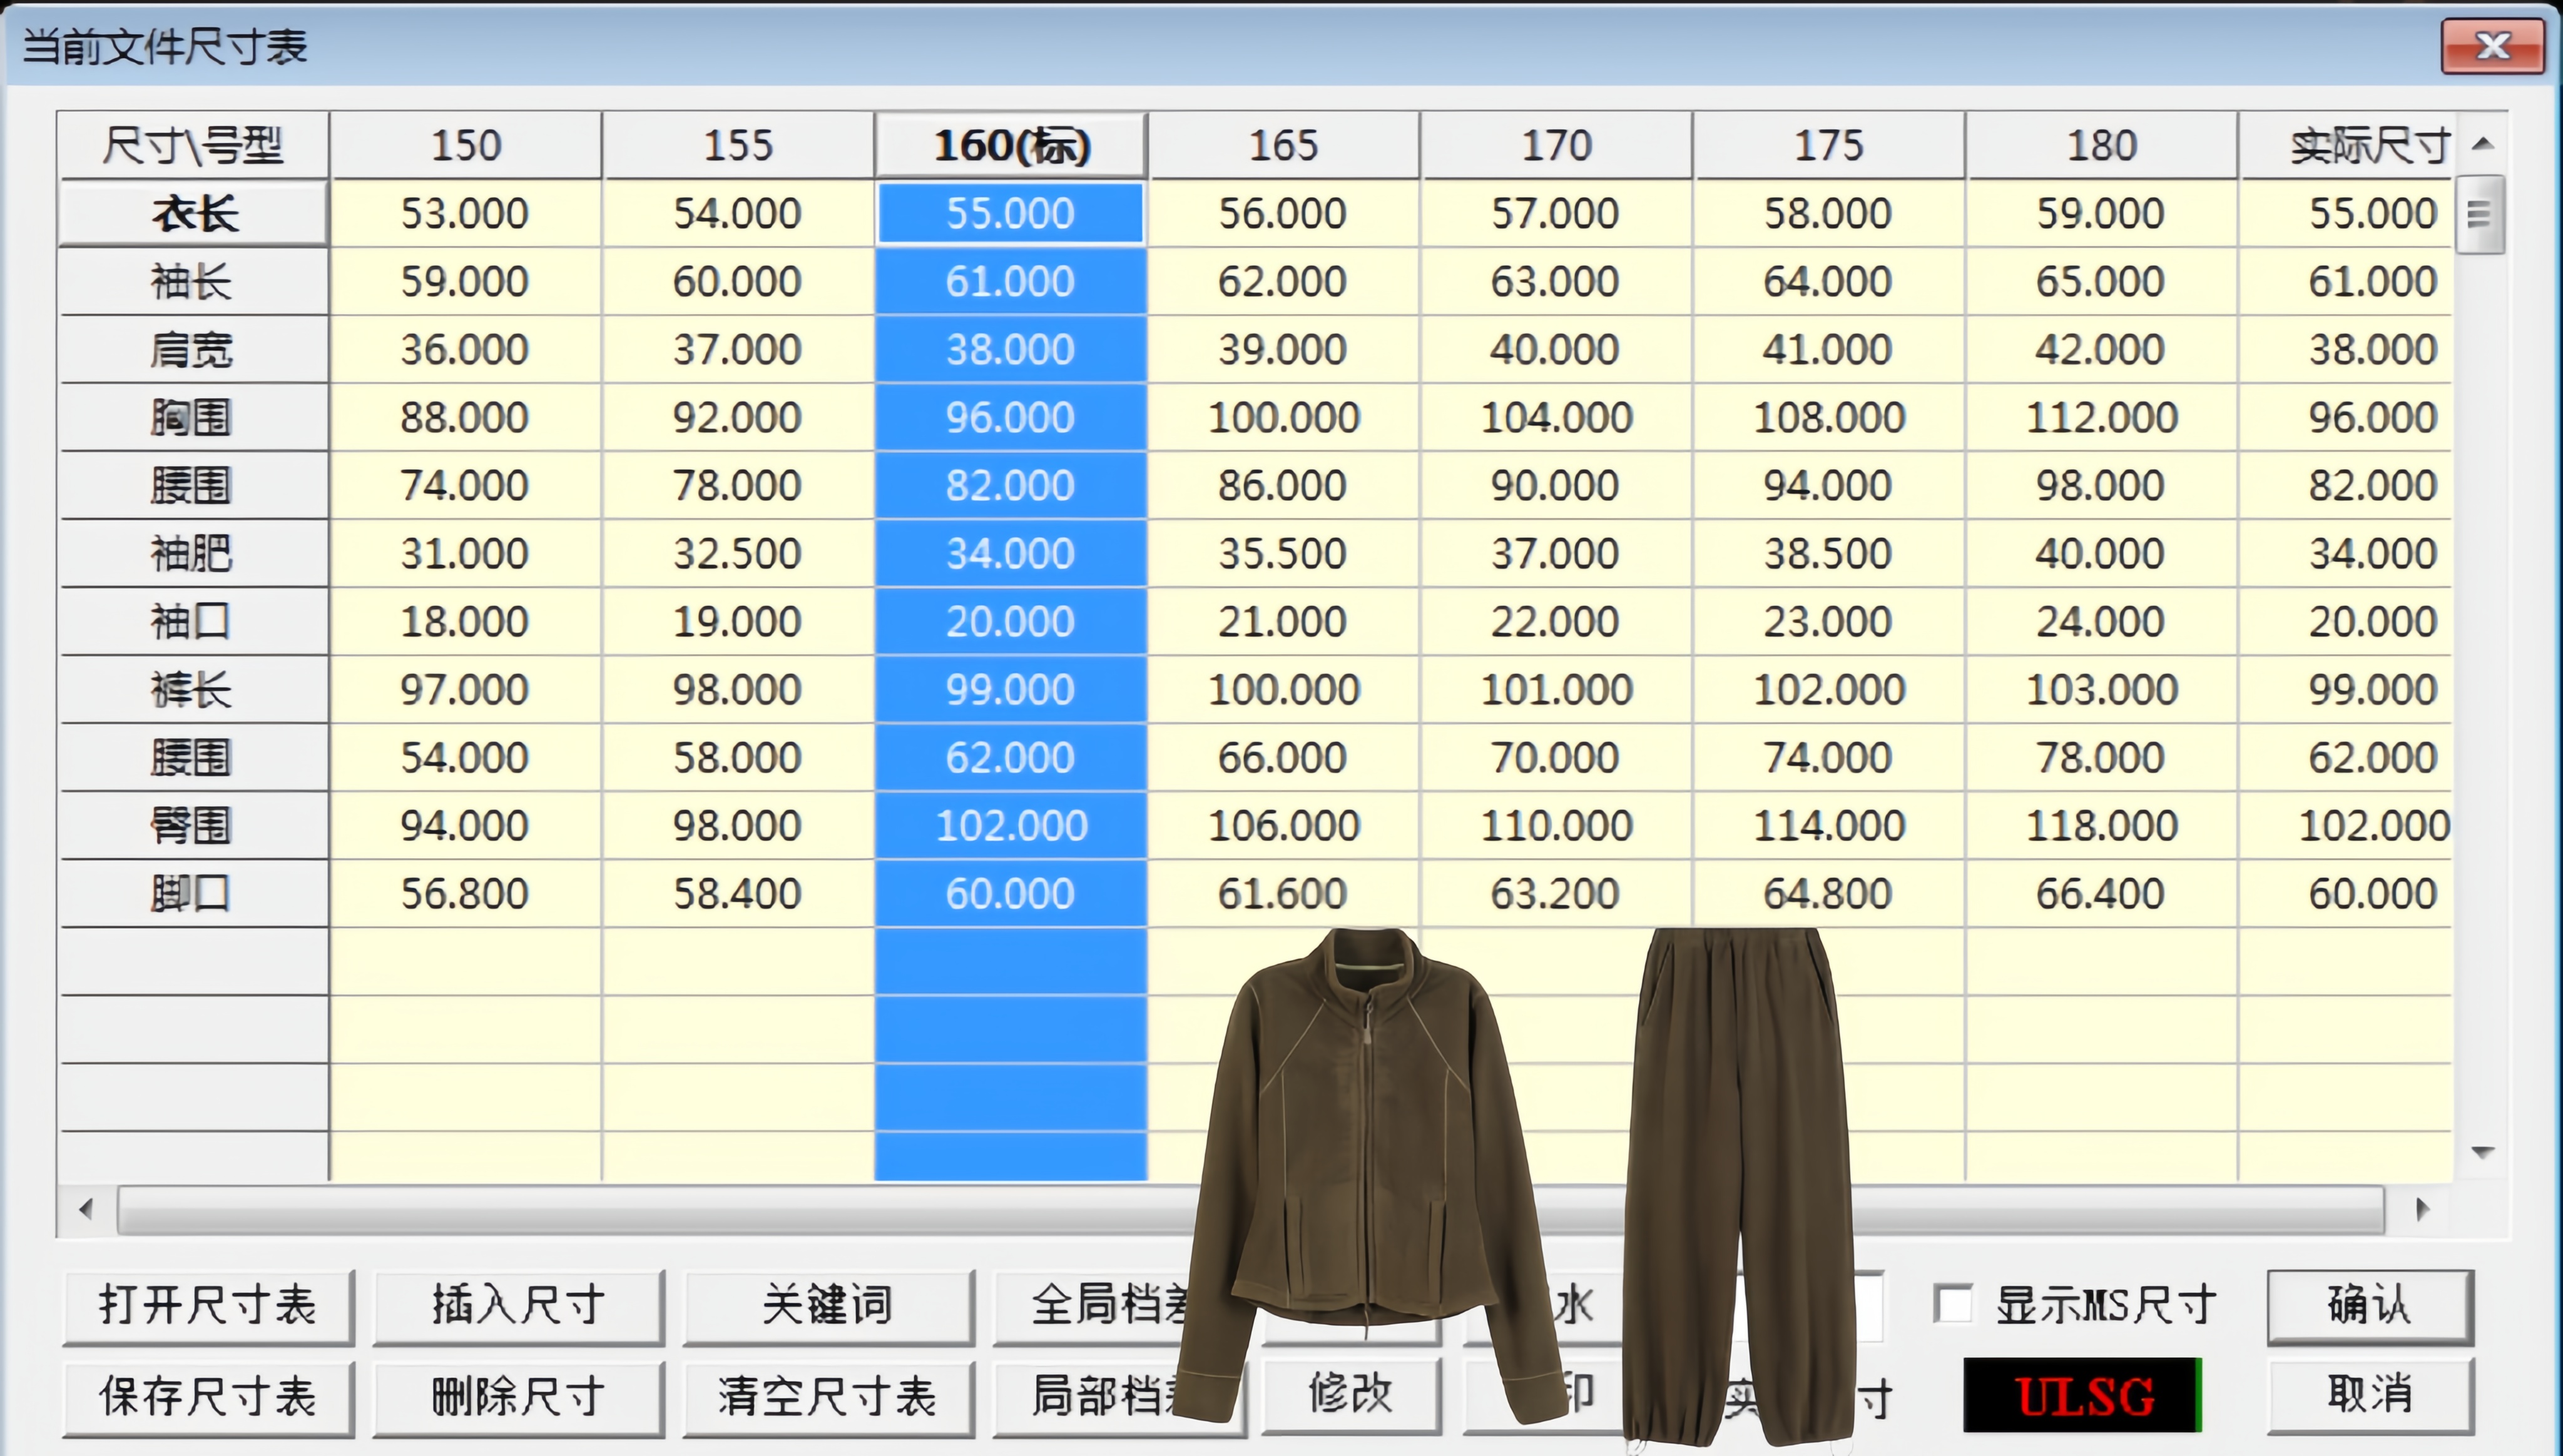Select the 胸围 cell under size 165
This screenshot has height=1456, width=2563.
point(1283,418)
